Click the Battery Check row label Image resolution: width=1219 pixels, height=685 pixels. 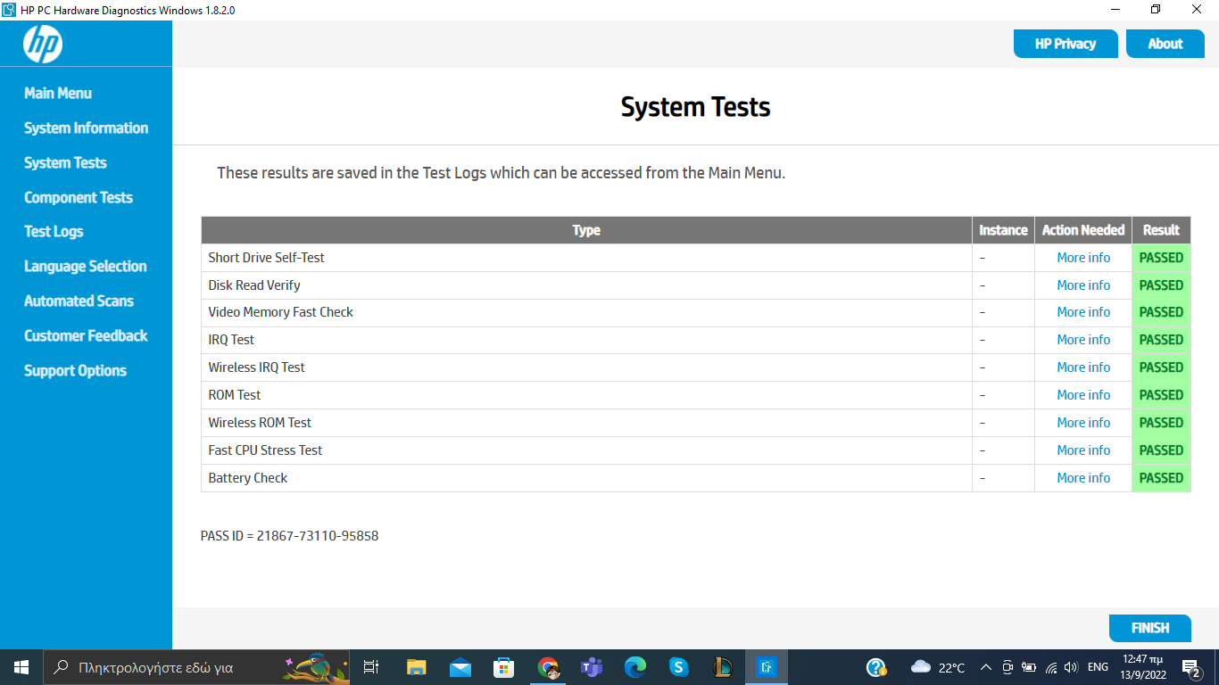[248, 478]
